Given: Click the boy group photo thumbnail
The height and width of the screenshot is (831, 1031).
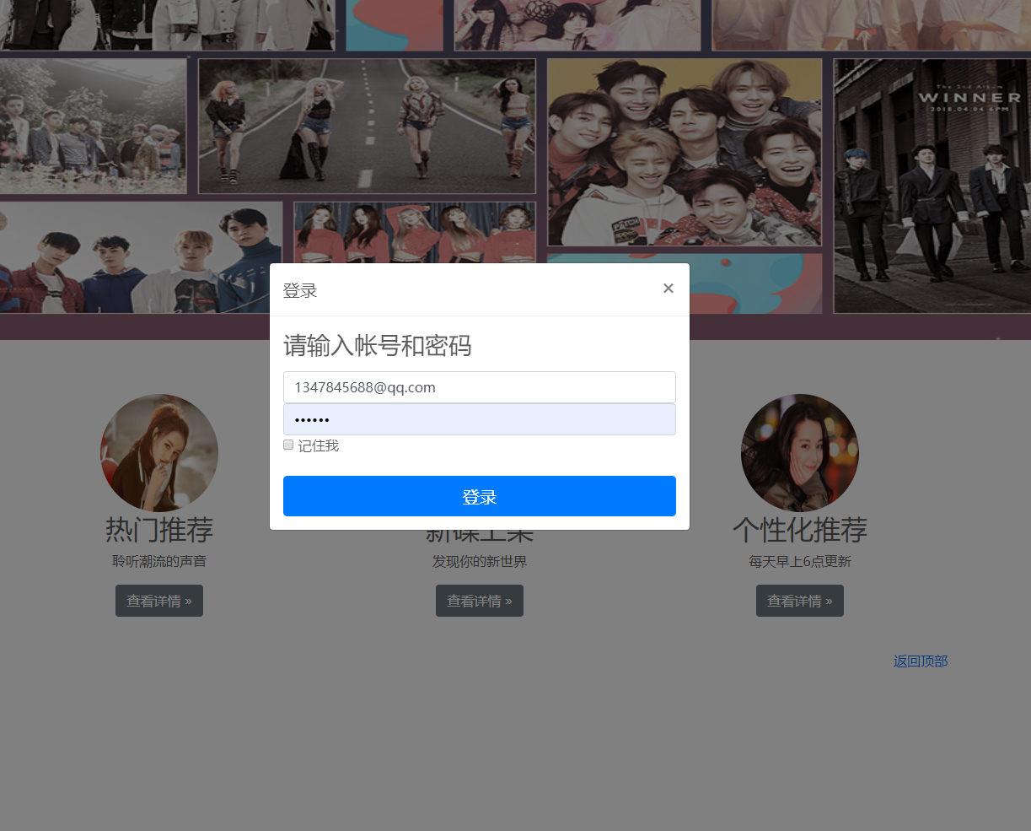Looking at the screenshot, I should click(684, 152).
